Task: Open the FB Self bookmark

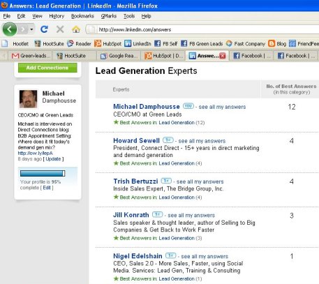Action: [166, 43]
